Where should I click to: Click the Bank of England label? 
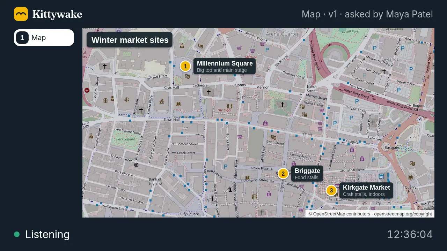(155, 181)
